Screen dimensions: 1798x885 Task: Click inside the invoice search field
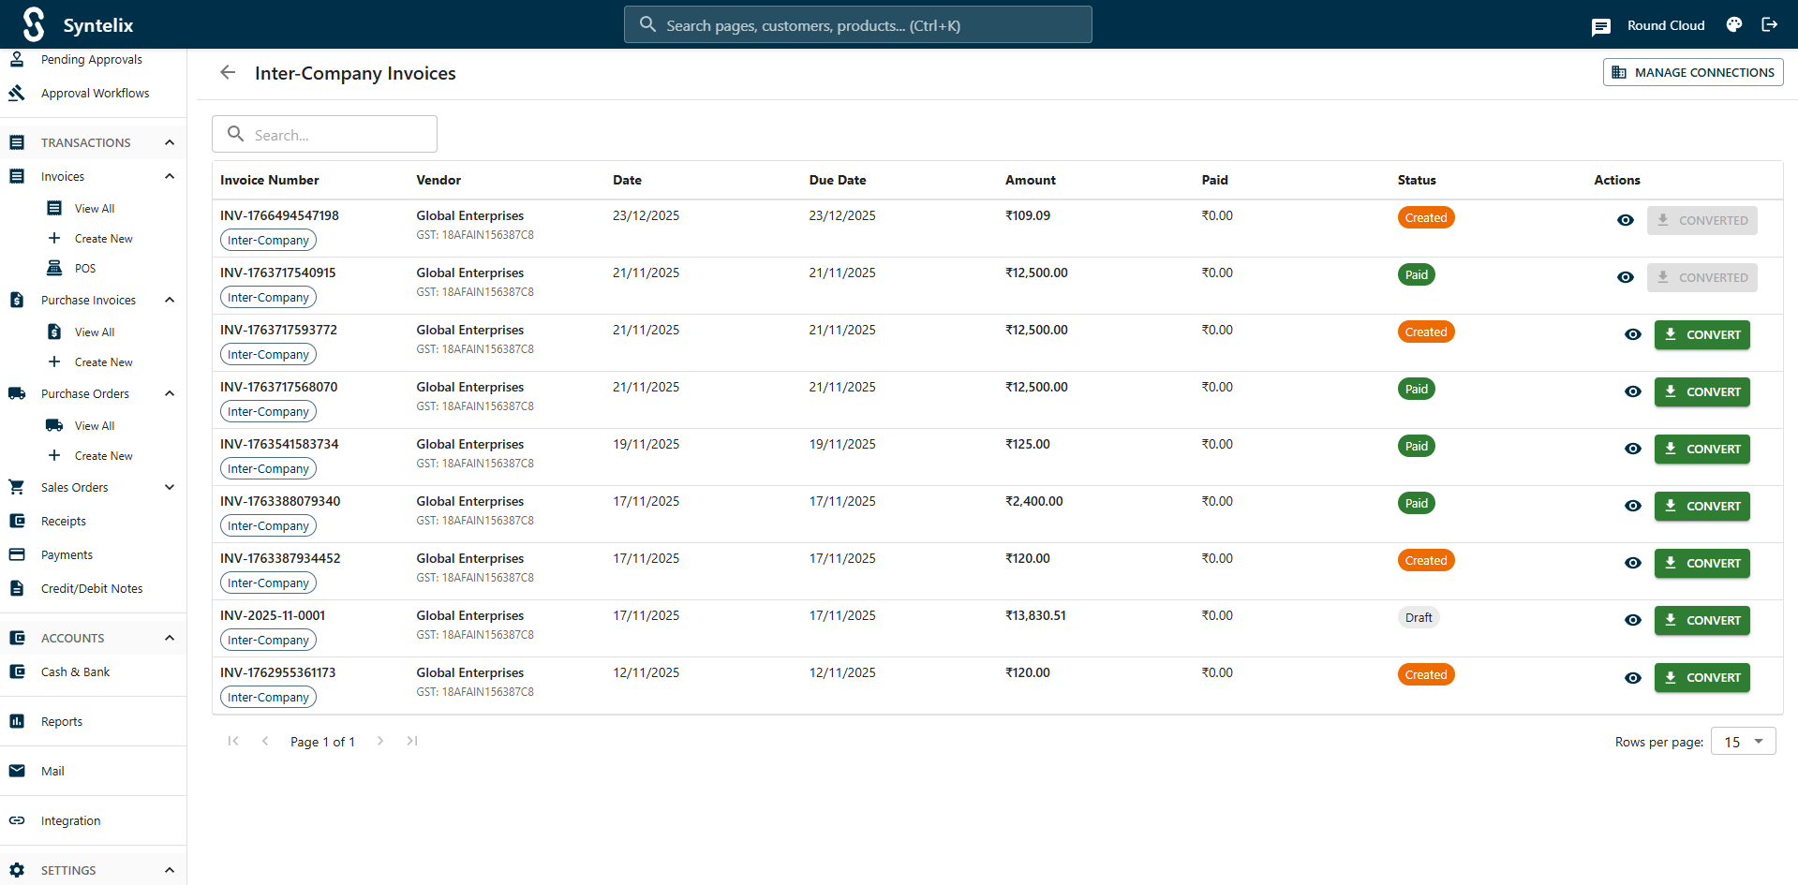(x=324, y=134)
